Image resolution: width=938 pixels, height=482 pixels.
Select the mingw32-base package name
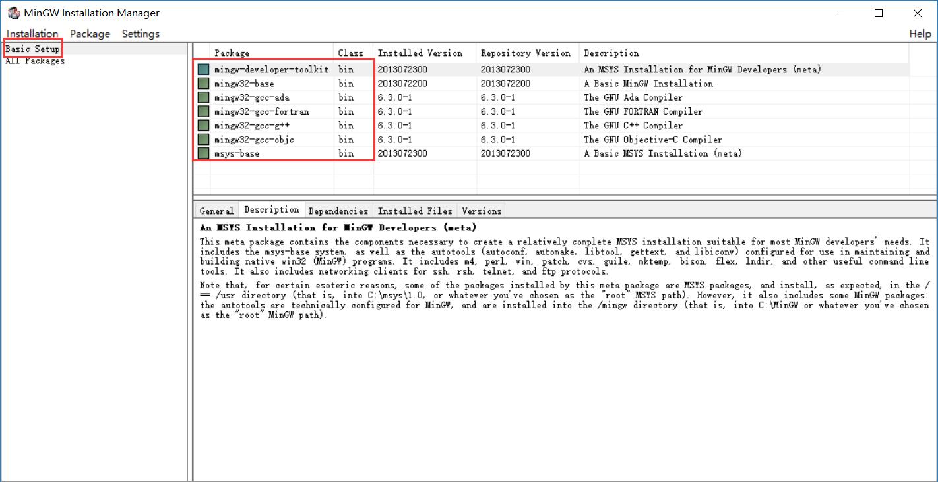[x=244, y=84]
